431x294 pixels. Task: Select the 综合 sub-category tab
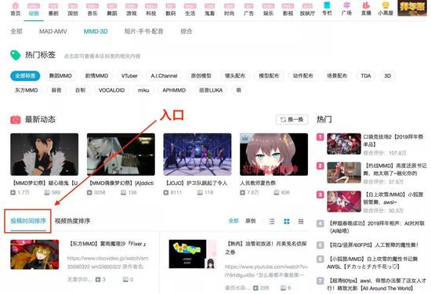[x=186, y=31]
